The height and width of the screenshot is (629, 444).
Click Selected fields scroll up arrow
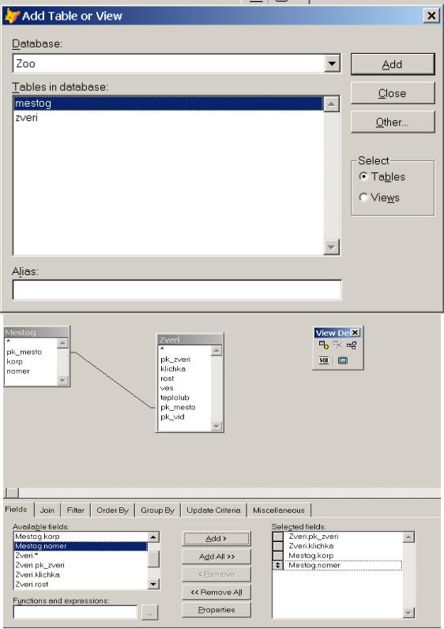click(x=408, y=537)
